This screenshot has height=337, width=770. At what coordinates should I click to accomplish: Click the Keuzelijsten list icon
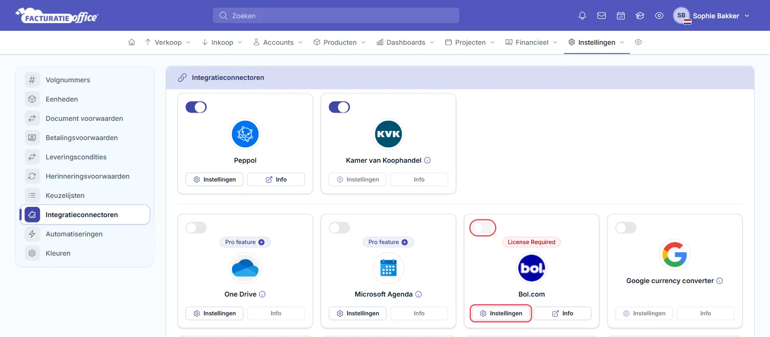pyautogui.click(x=32, y=195)
